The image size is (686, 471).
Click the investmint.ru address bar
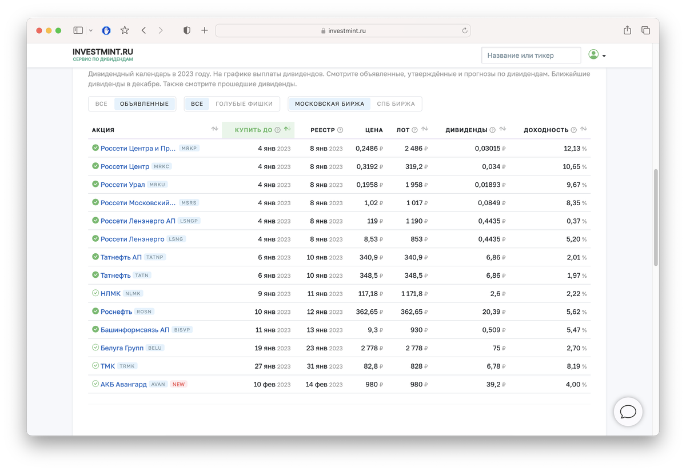click(x=343, y=31)
